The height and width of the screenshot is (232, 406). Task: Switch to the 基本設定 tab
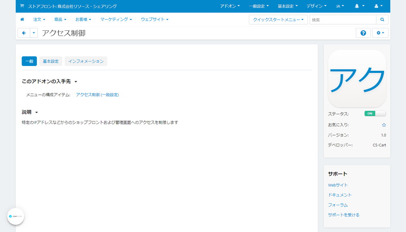point(51,61)
